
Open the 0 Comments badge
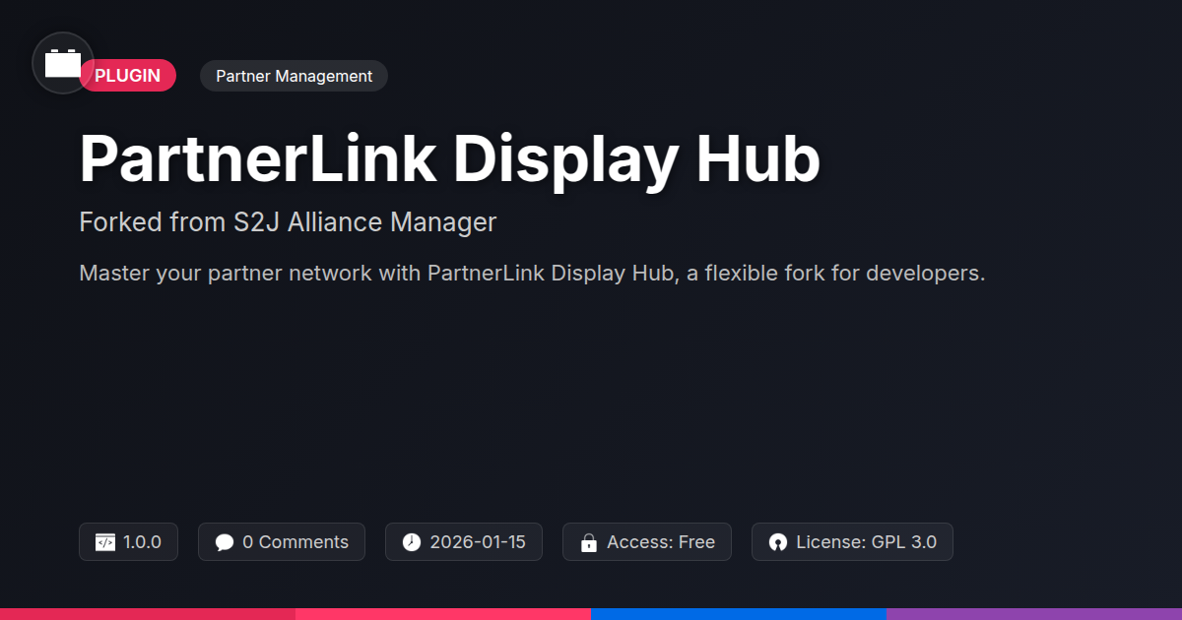[282, 542]
